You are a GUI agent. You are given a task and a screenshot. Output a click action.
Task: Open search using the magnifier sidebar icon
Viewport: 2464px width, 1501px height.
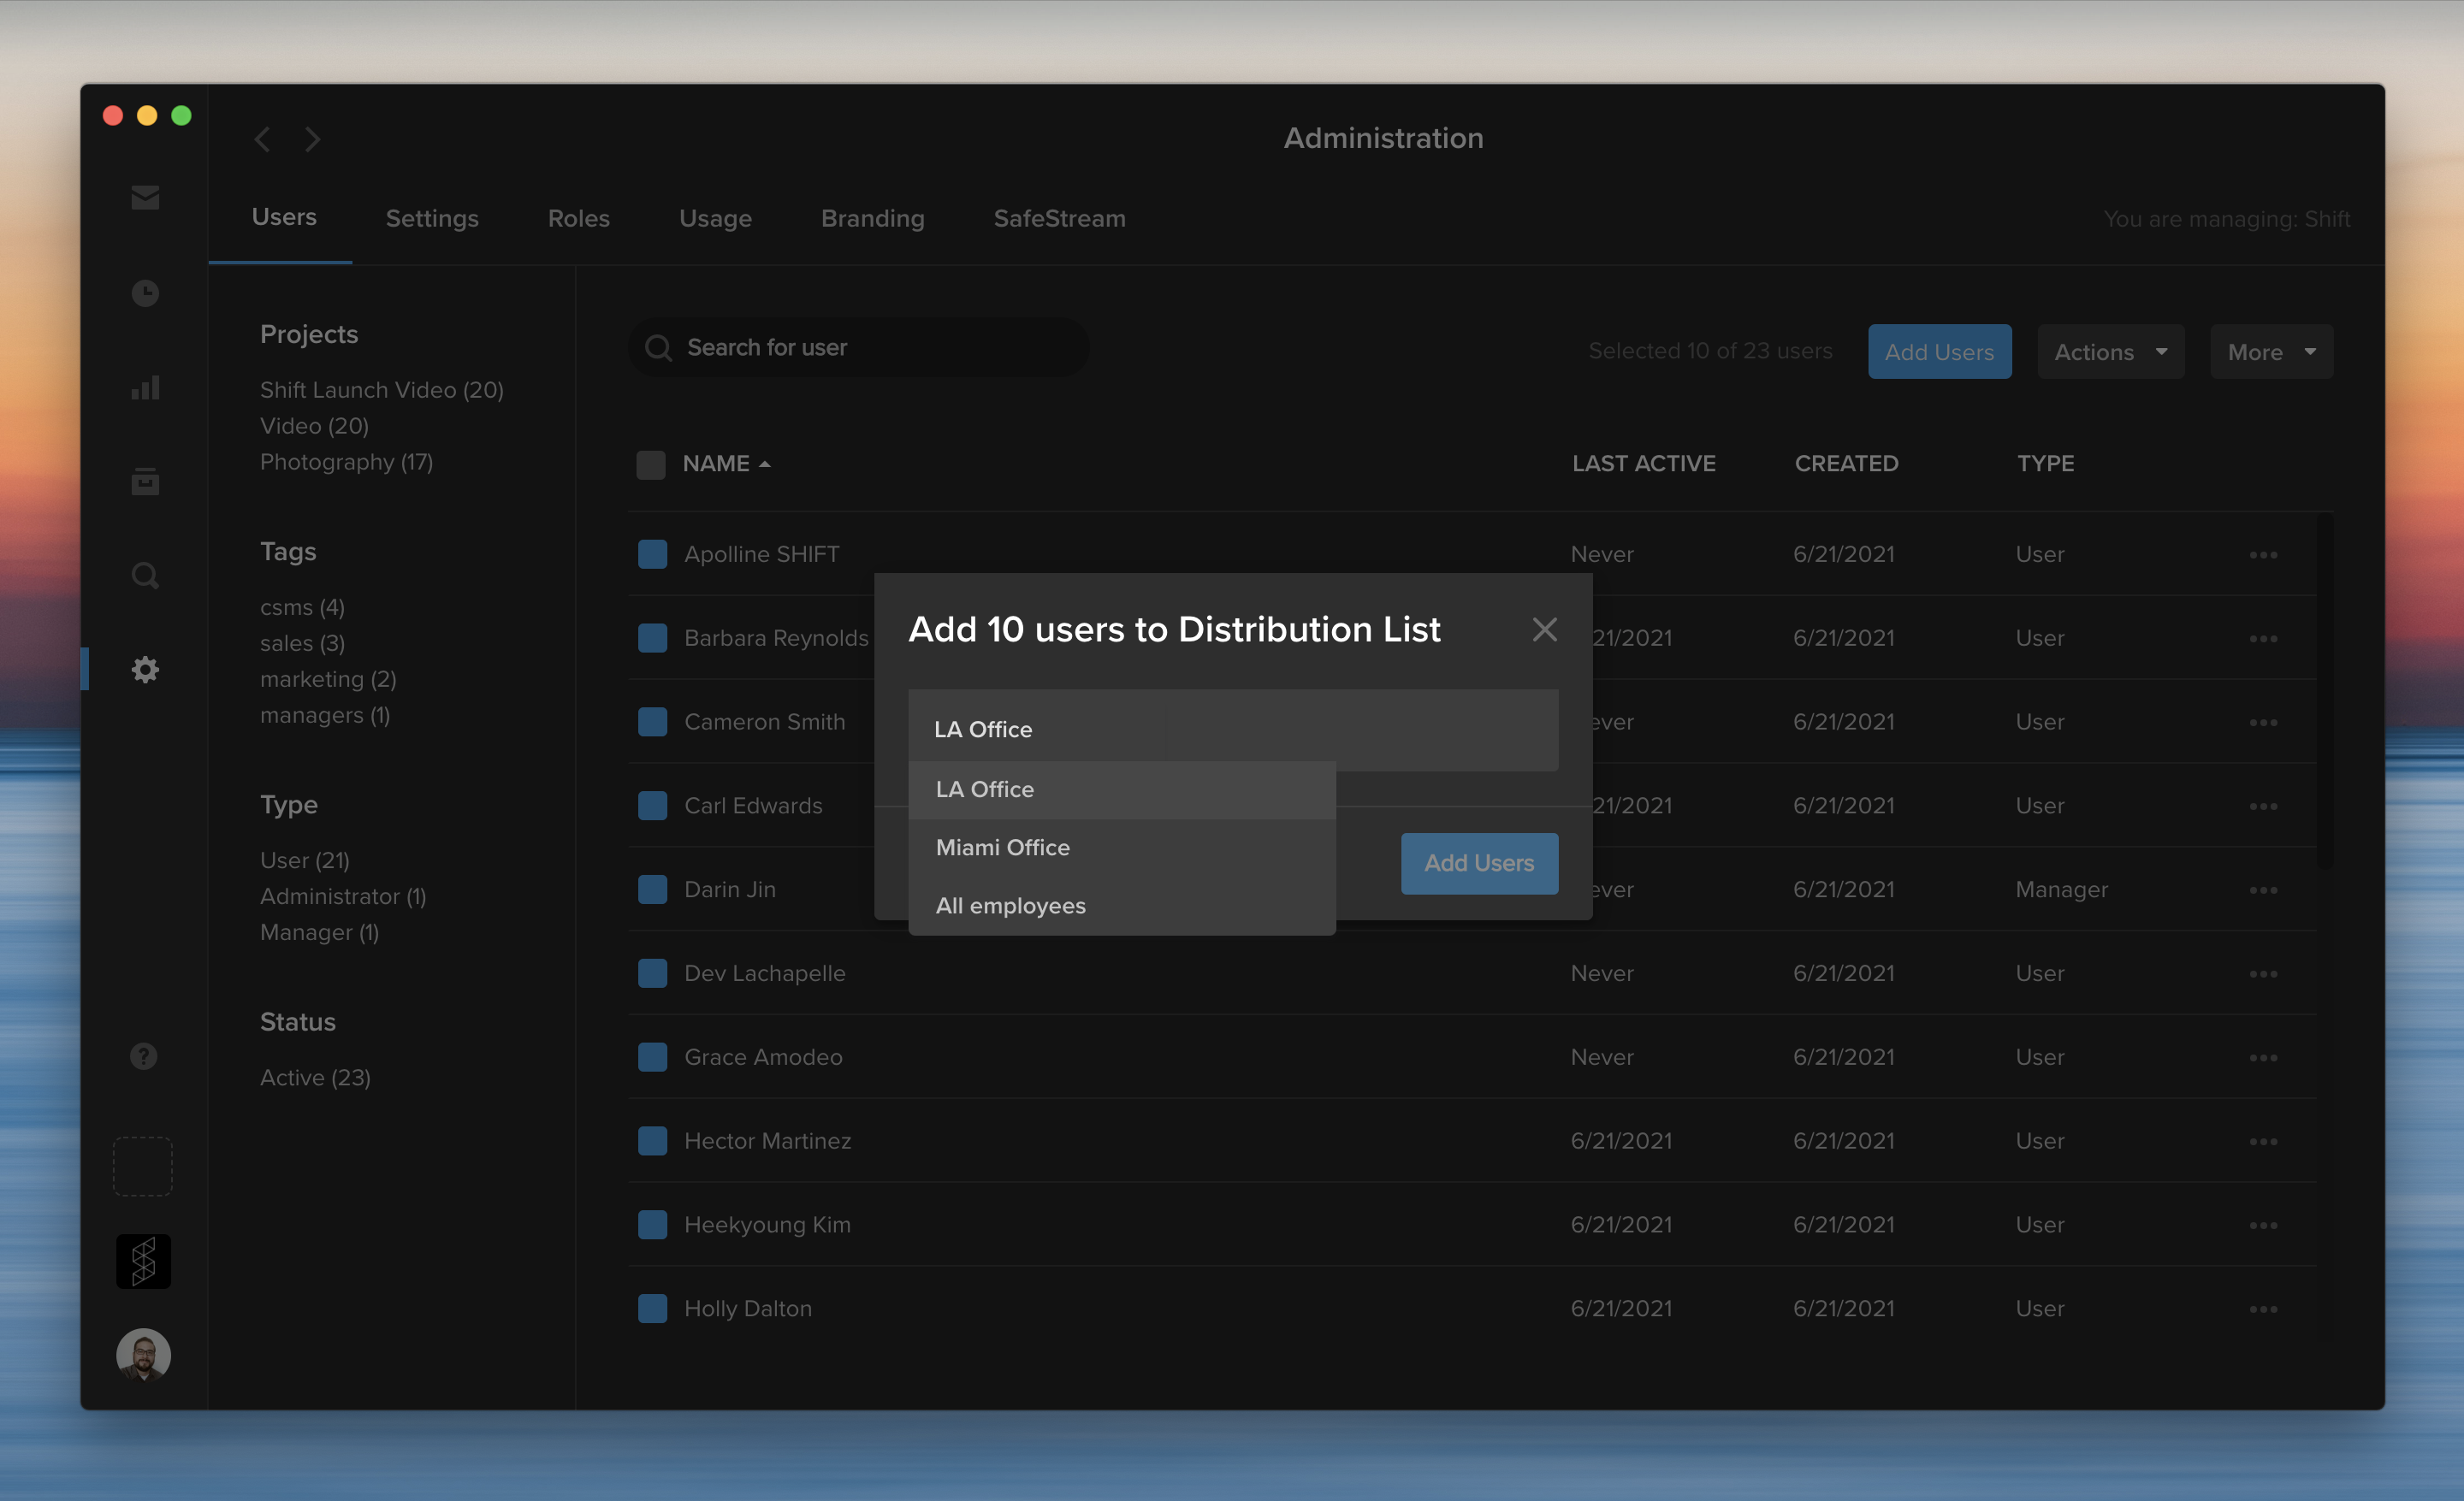pyautogui.click(x=144, y=575)
